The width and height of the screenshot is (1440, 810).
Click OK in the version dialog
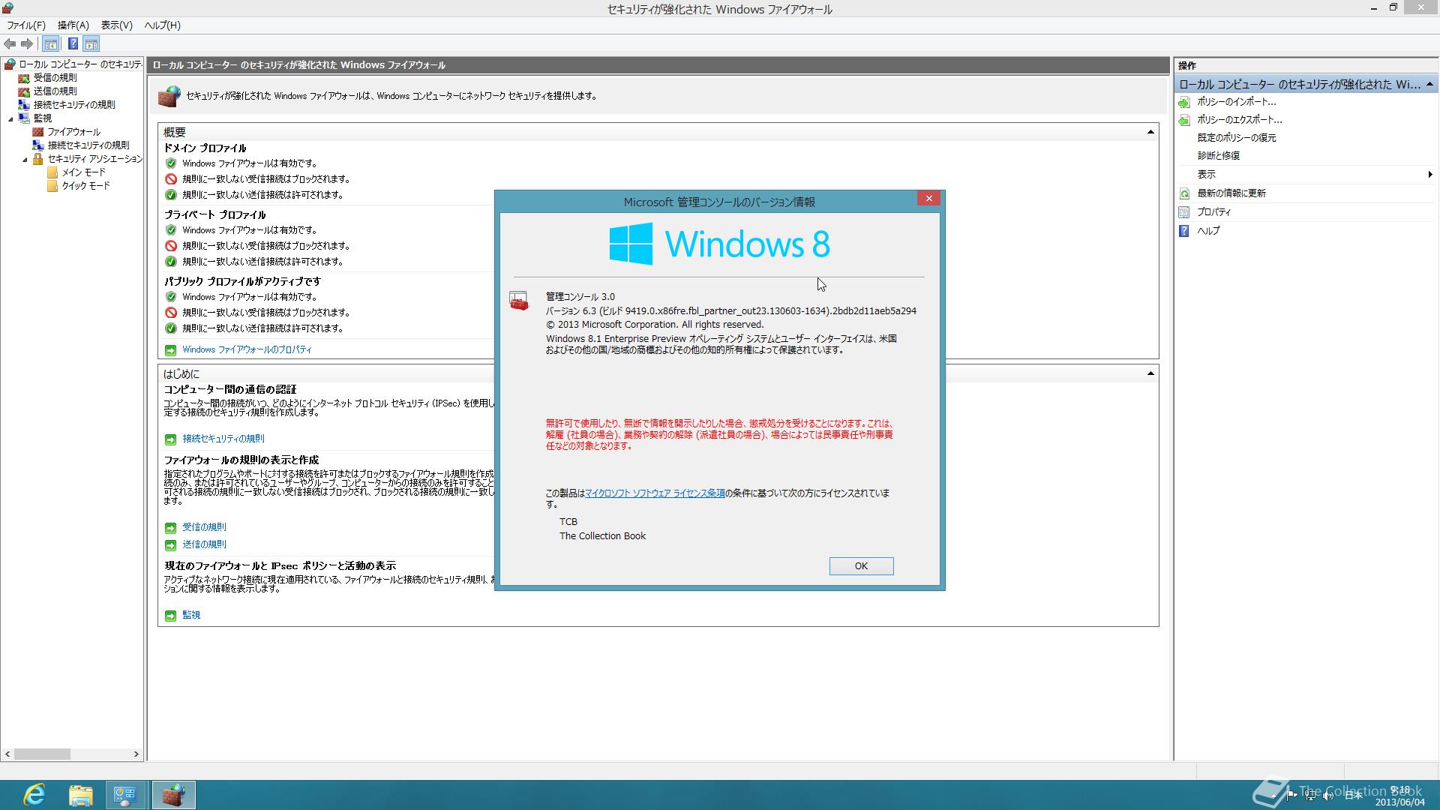click(861, 566)
